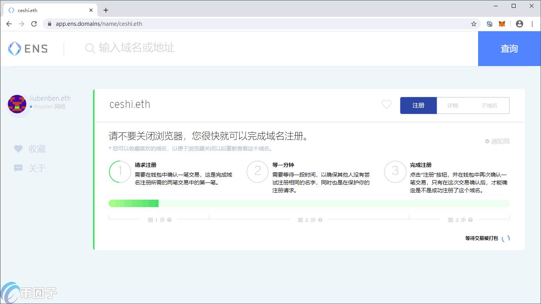The image size is (541, 304).
Task: Go back with browser back arrow
Action: [x=9, y=24]
